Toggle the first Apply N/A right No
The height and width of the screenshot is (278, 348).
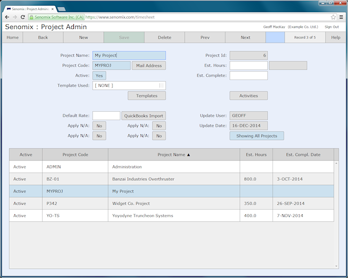(x=159, y=126)
